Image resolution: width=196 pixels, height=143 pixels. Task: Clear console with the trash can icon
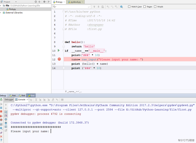point(6,123)
